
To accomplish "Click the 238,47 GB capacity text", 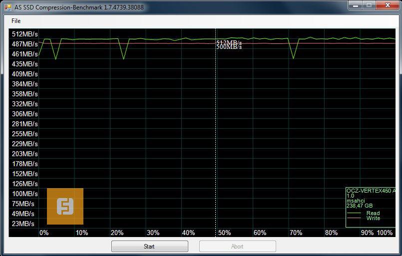I will coord(360,206).
